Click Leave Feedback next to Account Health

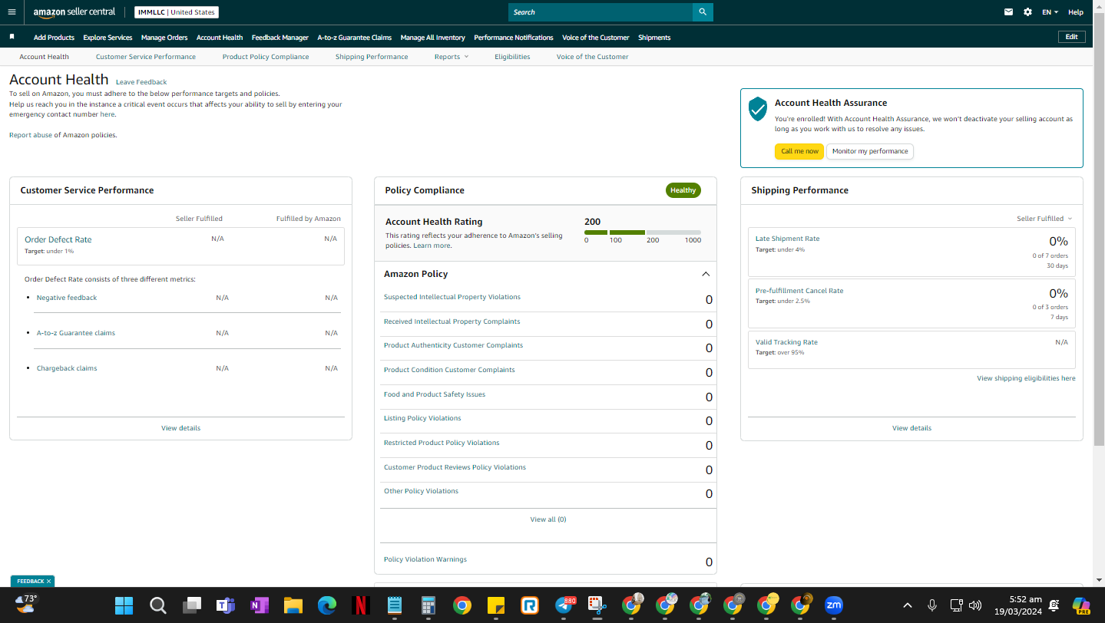(141, 82)
